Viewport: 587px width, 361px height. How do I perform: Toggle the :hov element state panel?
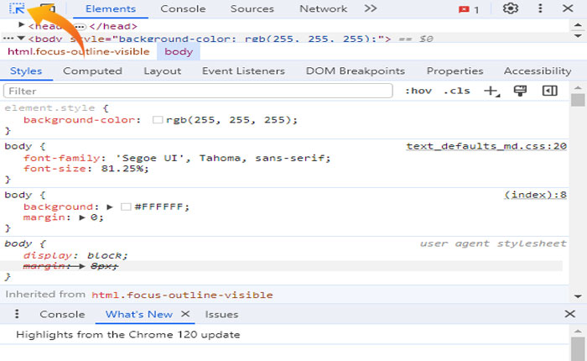pos(417,91)
